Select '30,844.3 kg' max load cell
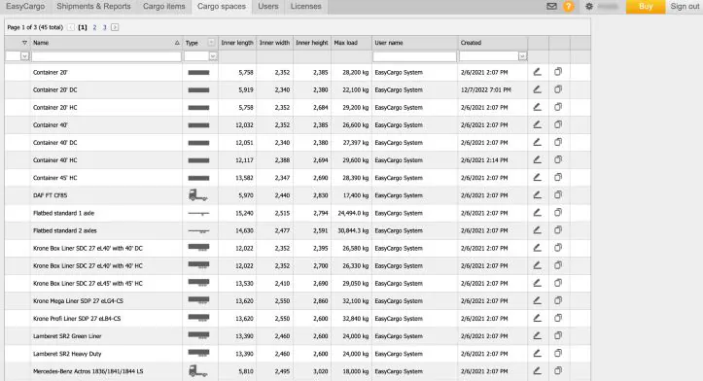 click(x=353, y=230)
